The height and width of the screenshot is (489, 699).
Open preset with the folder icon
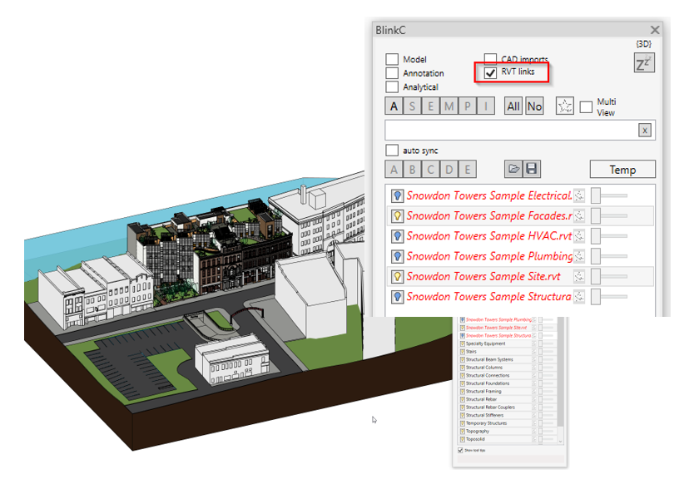tap(513, 169)
